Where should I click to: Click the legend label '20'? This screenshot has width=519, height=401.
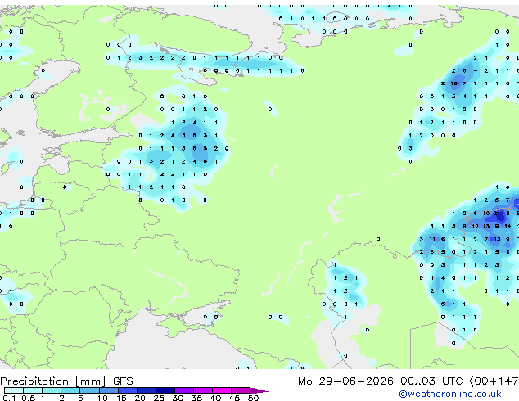click(140, 398)
